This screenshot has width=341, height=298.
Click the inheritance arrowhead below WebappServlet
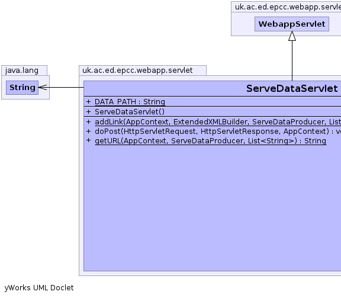(292, 36)
